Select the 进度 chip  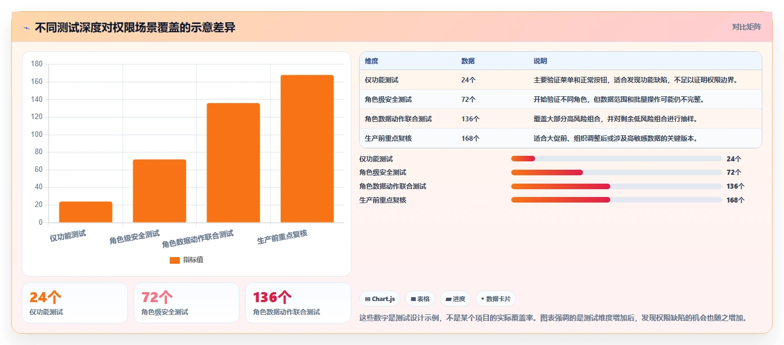point(455,299)
